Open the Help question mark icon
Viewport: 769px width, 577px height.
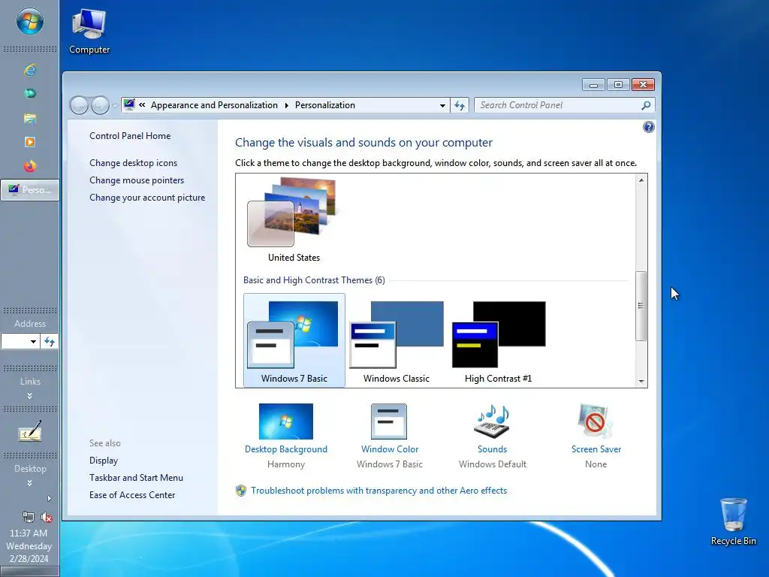pos(648,127)
